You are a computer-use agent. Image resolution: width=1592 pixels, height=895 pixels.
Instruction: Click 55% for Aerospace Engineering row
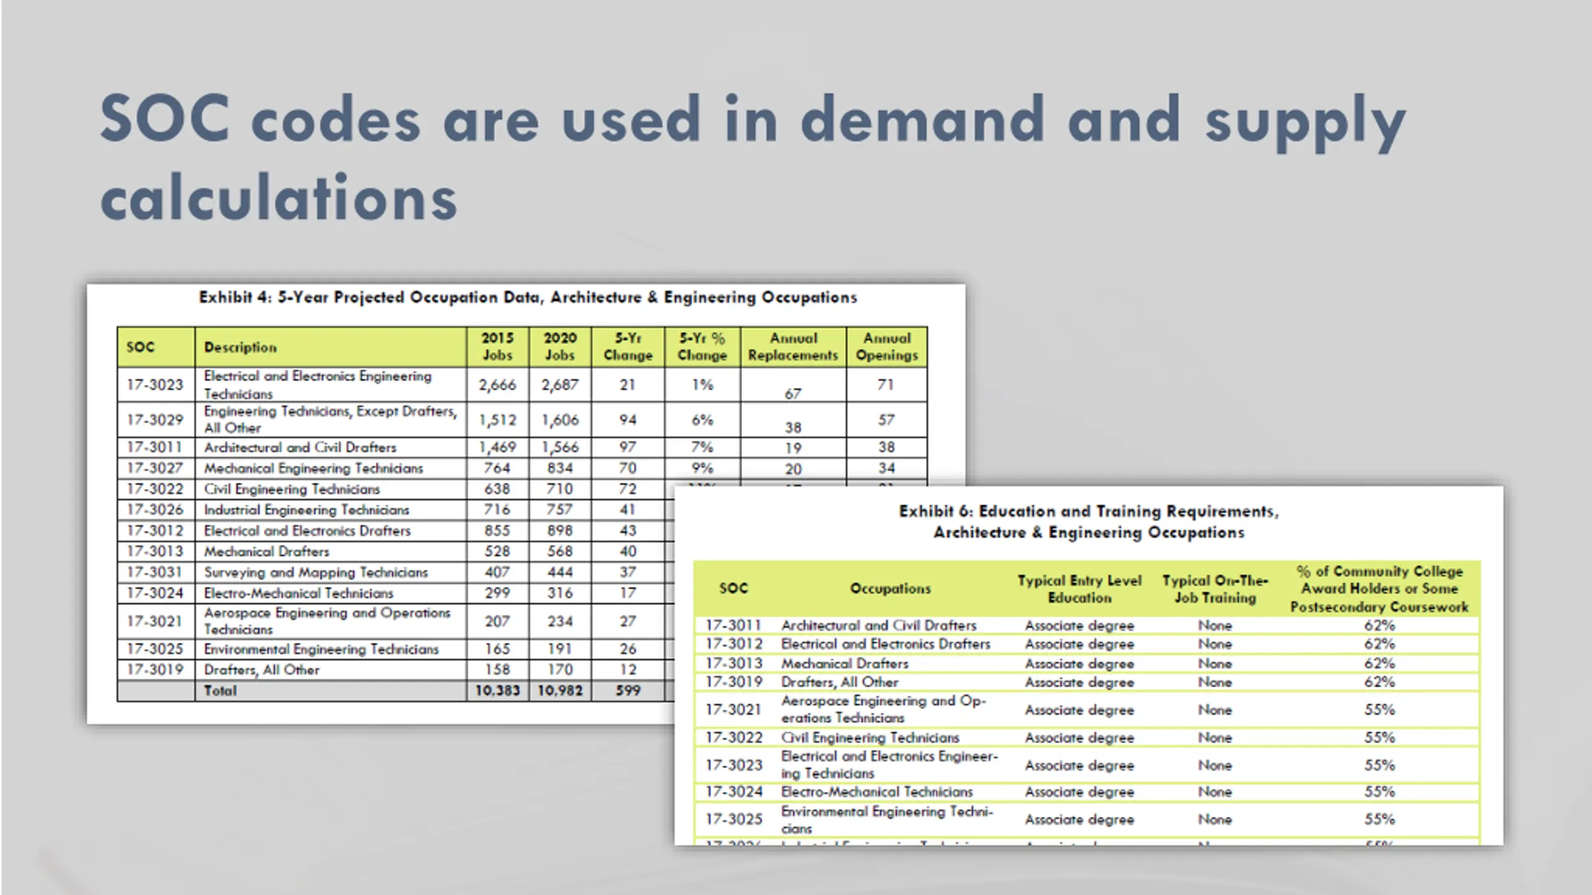tap(1380, 710)
